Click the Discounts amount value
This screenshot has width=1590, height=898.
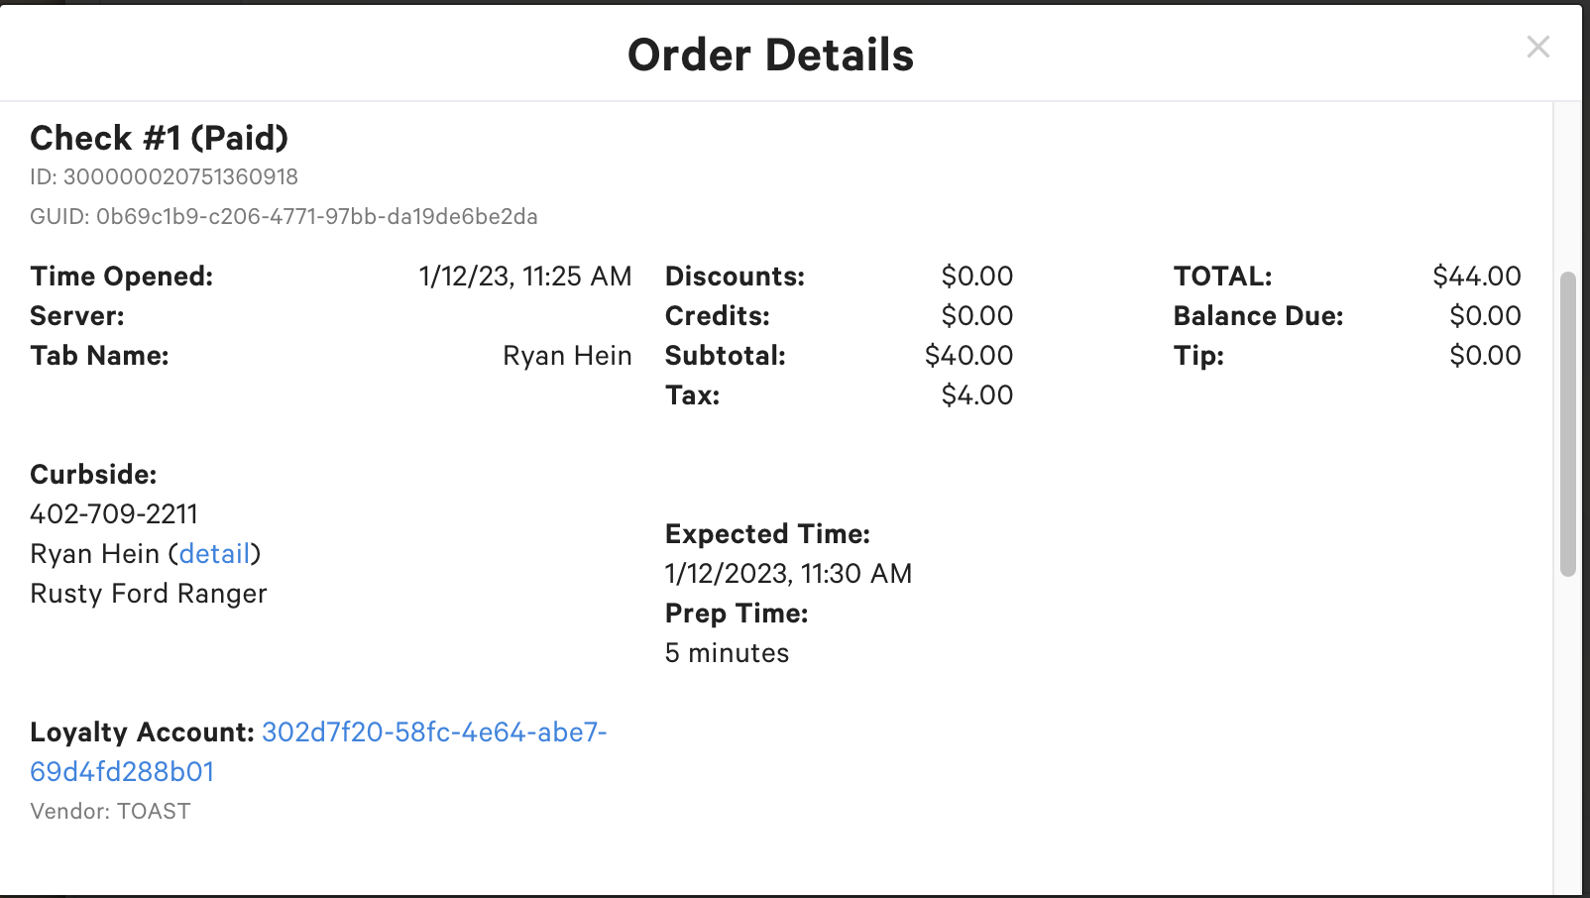click(976, 277)
